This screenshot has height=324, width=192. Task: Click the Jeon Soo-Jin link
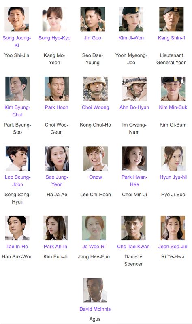173,247
